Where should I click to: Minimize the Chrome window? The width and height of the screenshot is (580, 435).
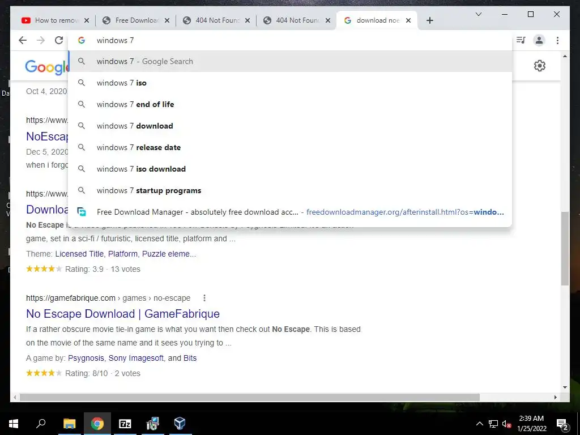(x=505, y=14)
